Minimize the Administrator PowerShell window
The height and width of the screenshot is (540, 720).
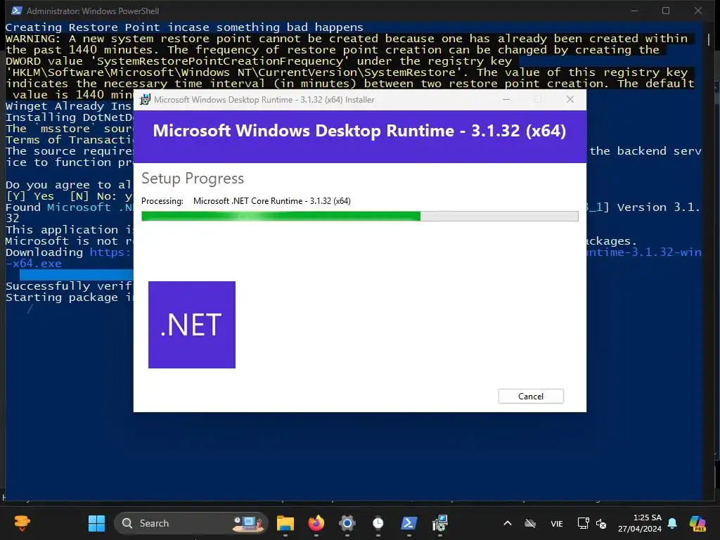(634, 11)
